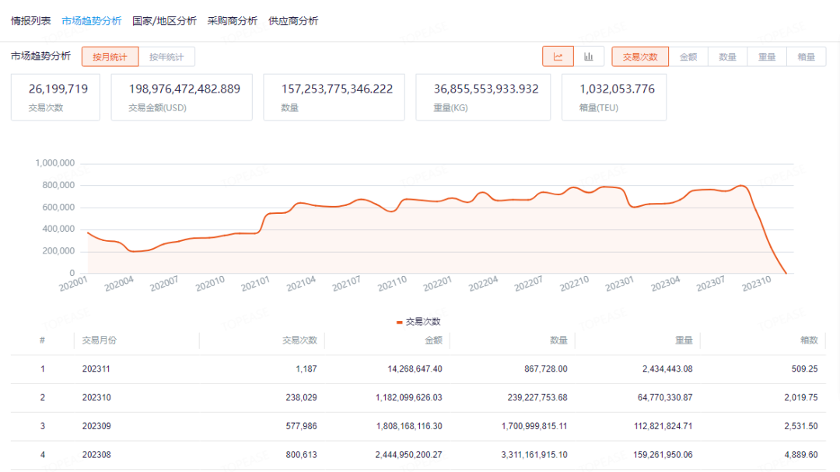The image size is (840, 472).
Task: Click the 238,029 transaction count cell
Action: click(x=301, y=397)
